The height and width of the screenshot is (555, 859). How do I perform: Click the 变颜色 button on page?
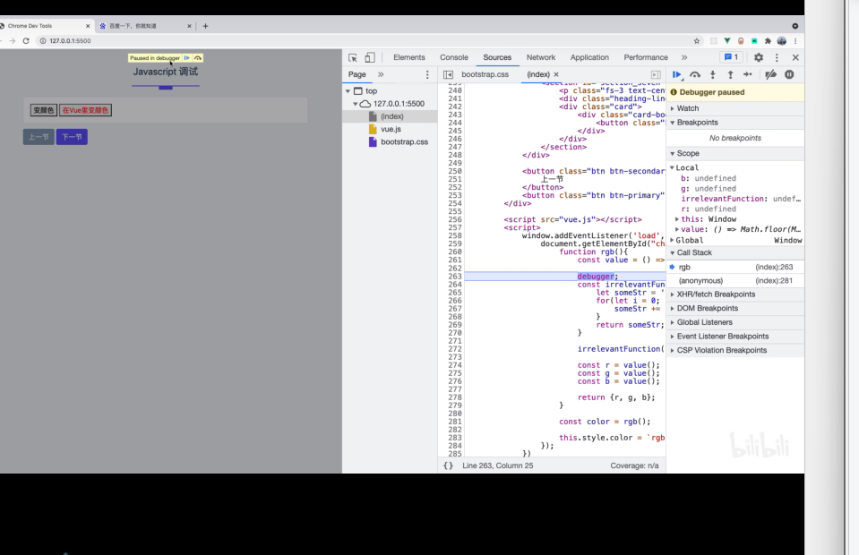pos(43,110)
